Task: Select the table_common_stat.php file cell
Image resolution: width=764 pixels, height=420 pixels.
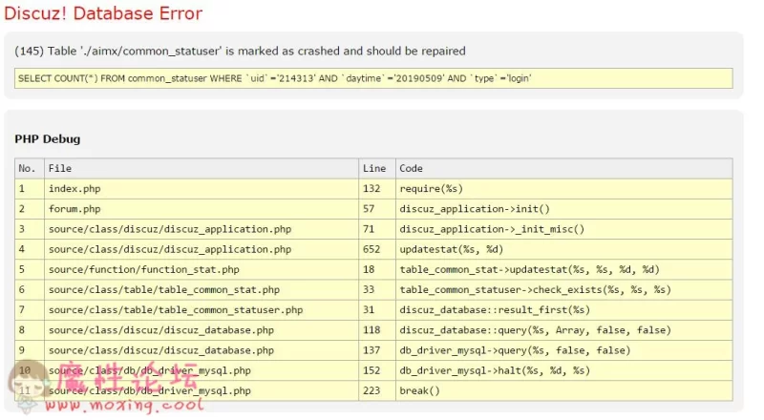Action: [202, 289]
